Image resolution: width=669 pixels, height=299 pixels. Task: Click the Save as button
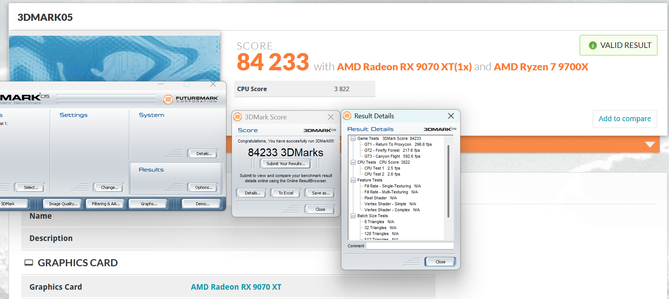321,193
